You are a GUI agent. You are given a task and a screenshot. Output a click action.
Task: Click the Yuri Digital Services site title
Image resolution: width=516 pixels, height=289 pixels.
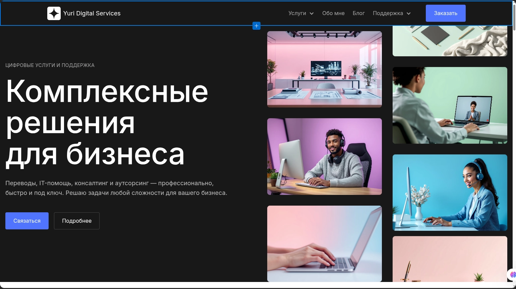point(92,13)
